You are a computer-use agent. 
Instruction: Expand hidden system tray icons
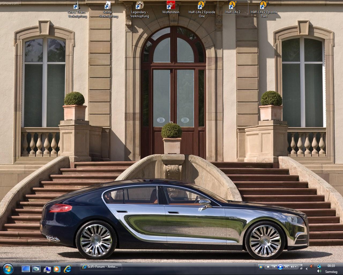point(307,269)
